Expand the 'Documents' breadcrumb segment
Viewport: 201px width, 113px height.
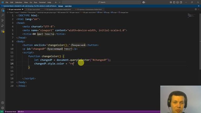coord(32,13)
